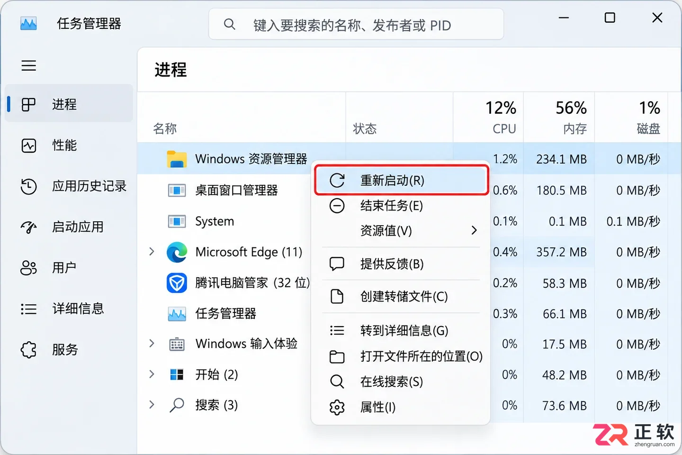Sort by the 状态 column header
This screenshot has height=455, width=682.
tap(399, 117)
